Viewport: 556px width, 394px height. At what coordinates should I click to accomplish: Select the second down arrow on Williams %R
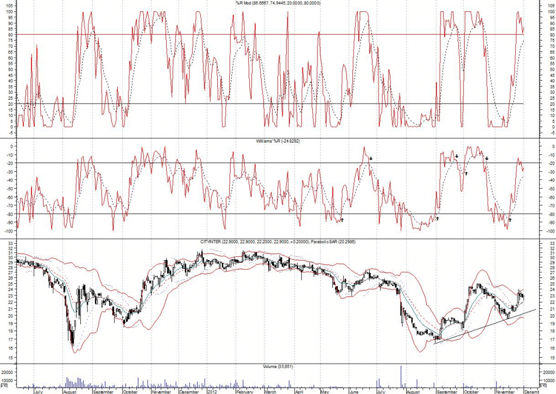pos(457,156)
